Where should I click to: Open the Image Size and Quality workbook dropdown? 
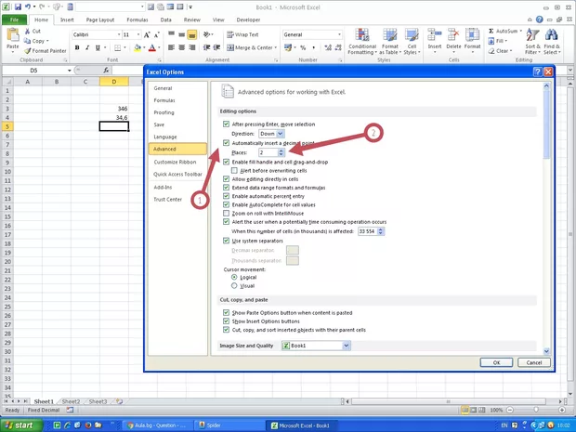coord(346,345)
